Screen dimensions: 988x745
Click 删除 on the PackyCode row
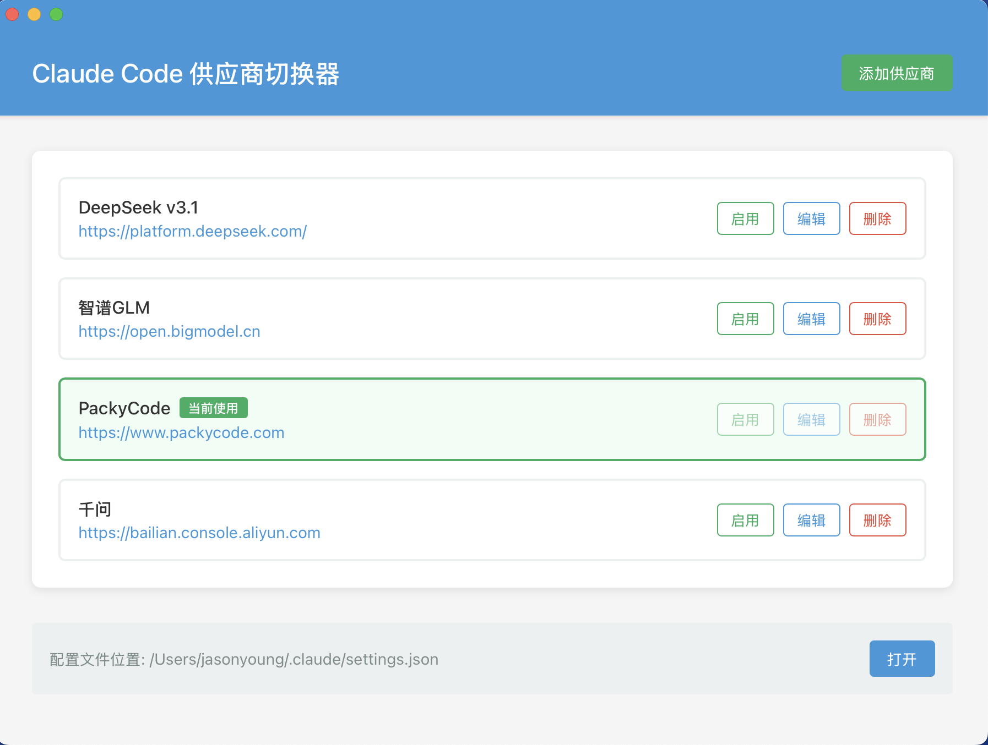click(877, 419)
